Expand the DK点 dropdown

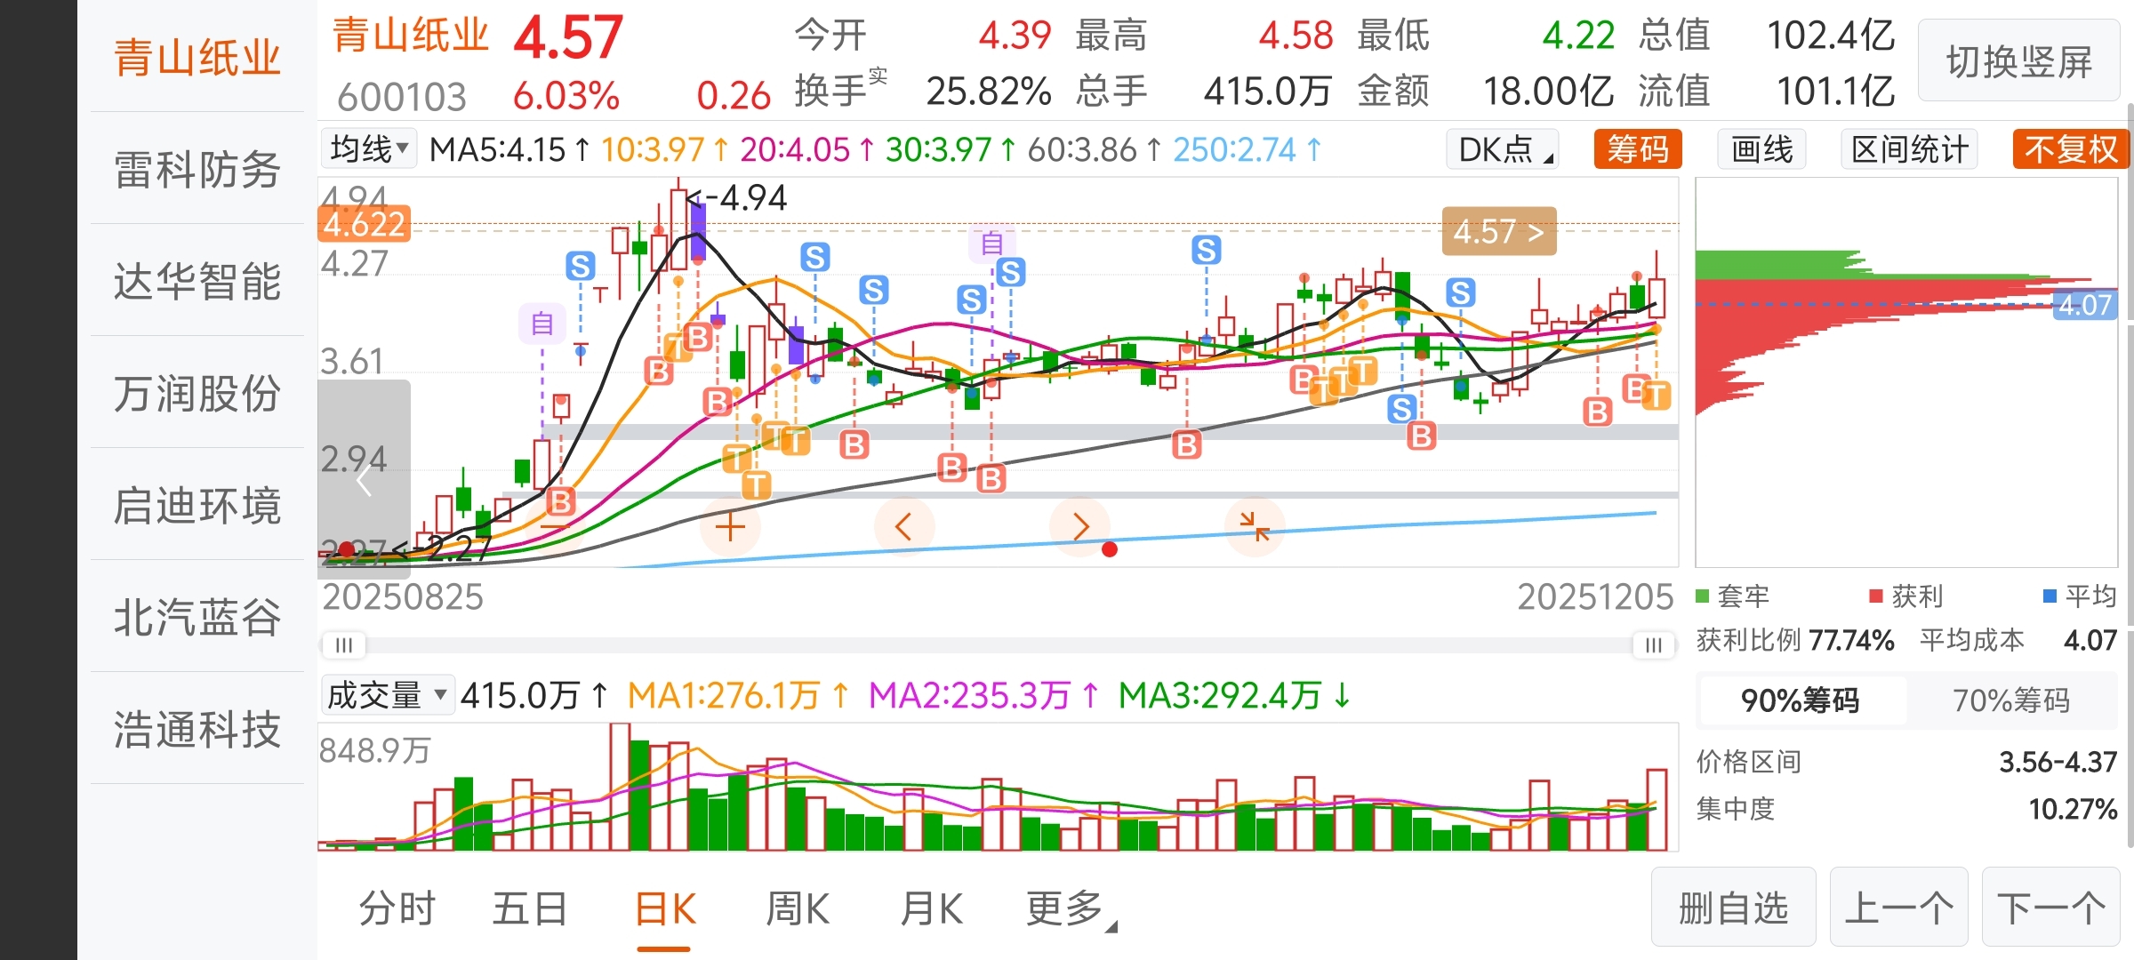click(1504, 149)
